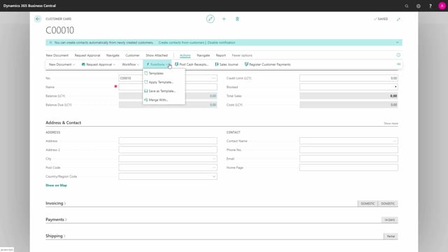Open lookup ellipsis in No. field
Image resolution: width=448 pixels, height=252 pixels.
(213, 78)
